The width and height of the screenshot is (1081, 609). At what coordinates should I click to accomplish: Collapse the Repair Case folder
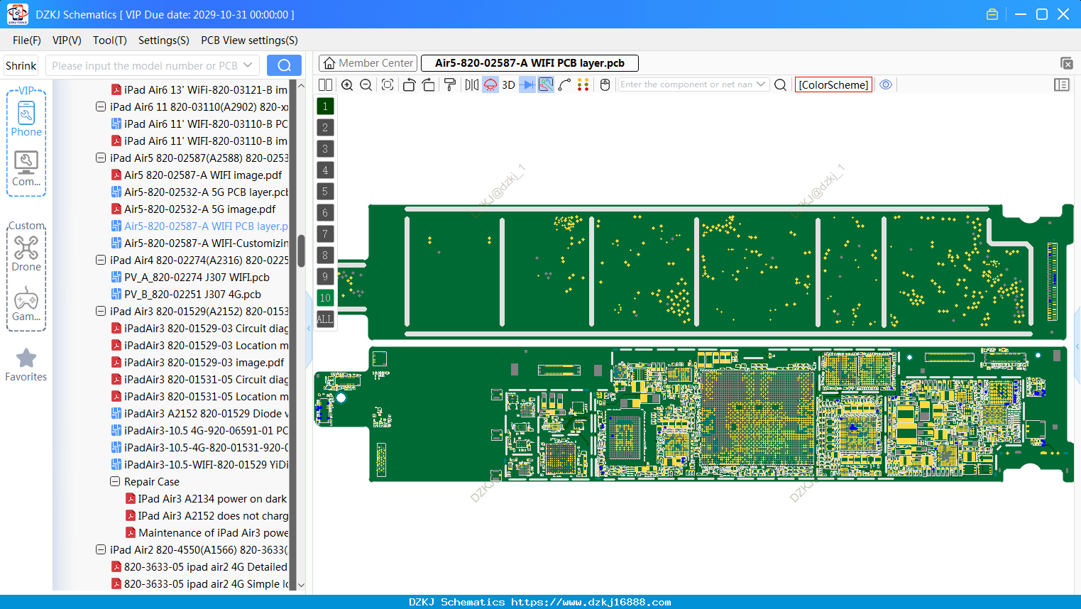115,481
